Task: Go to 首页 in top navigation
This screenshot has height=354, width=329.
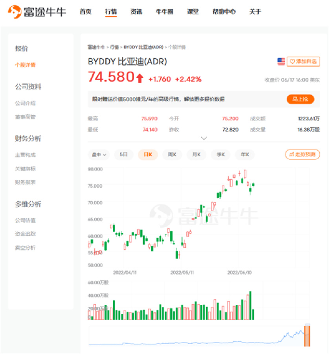Action: [86, 11]
